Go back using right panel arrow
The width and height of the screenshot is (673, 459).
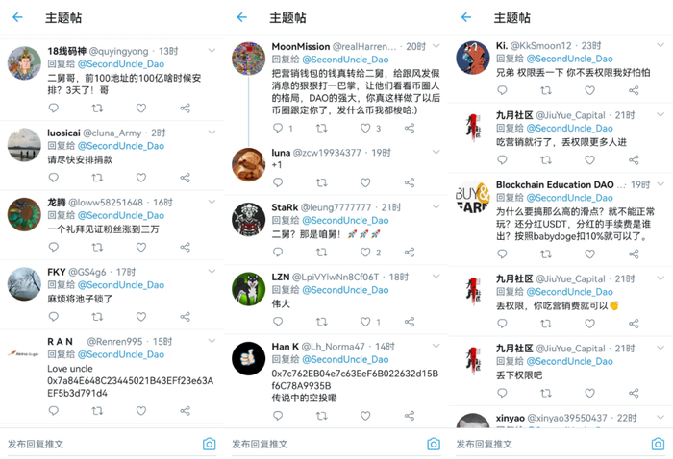[x=466, y=17]
